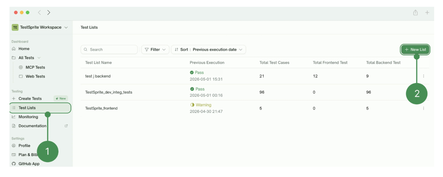Click the browser forward arrow
The image size is (443, 177).
click(x=49, y=13)
